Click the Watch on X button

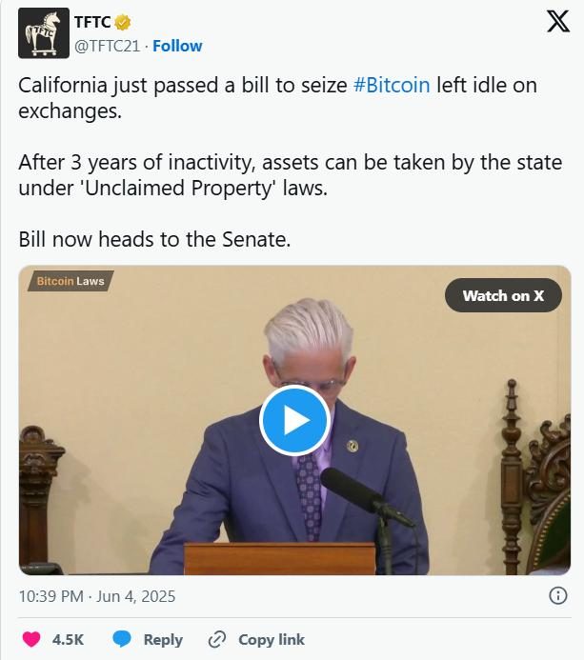tap(503, 295)
